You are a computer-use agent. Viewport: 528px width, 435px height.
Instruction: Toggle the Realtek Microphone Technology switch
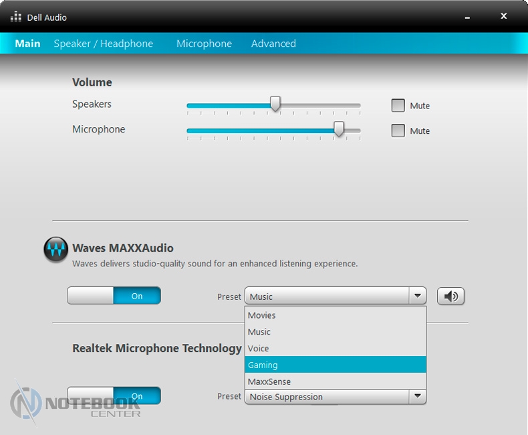coord(114,396)
